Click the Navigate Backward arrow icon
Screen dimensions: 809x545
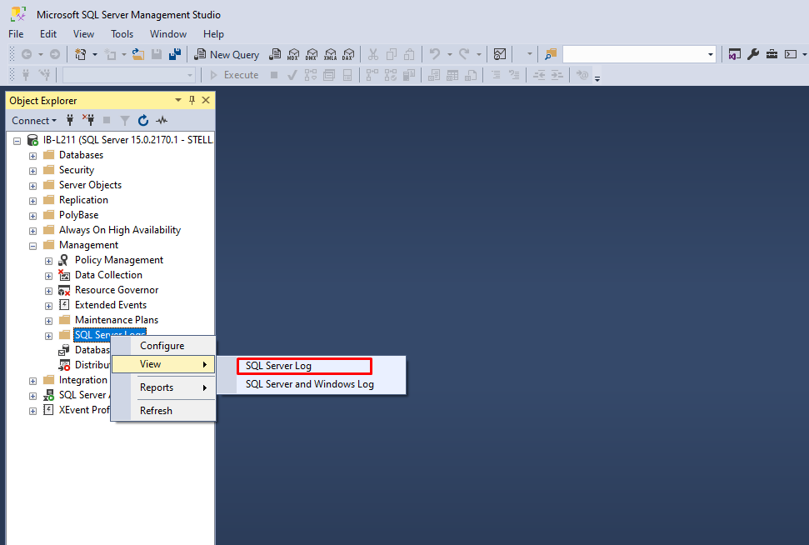coord(27,54)
